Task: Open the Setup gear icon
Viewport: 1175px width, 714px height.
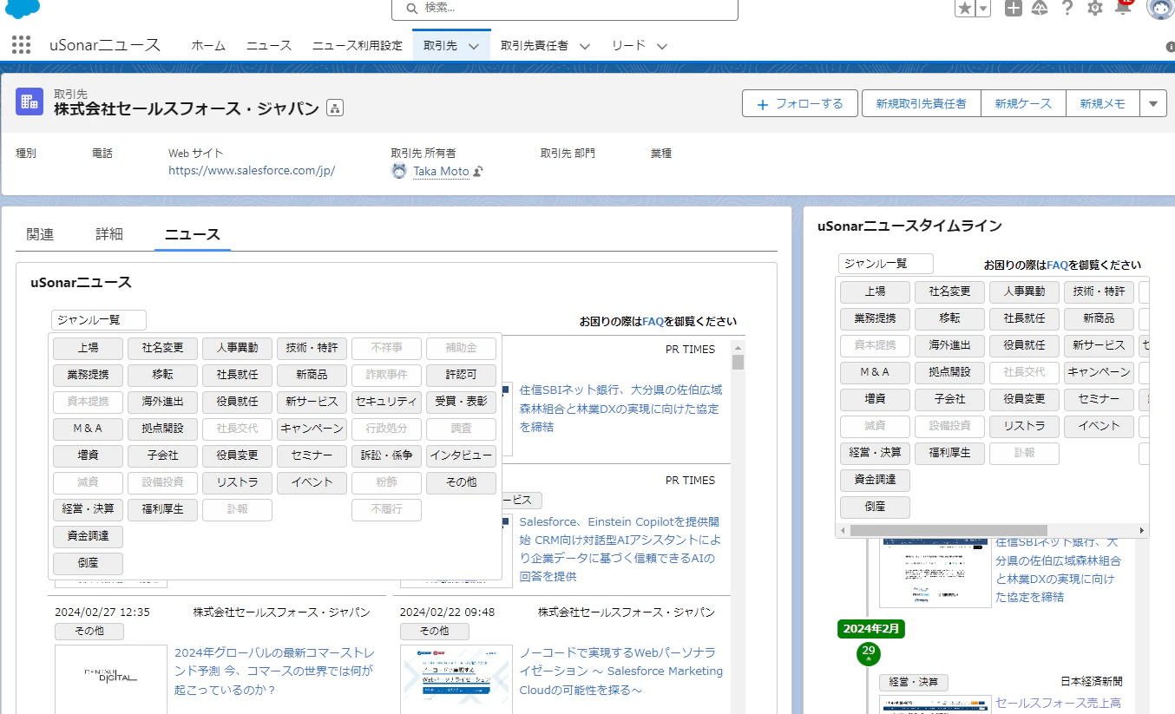Action: pos(1095,8)
